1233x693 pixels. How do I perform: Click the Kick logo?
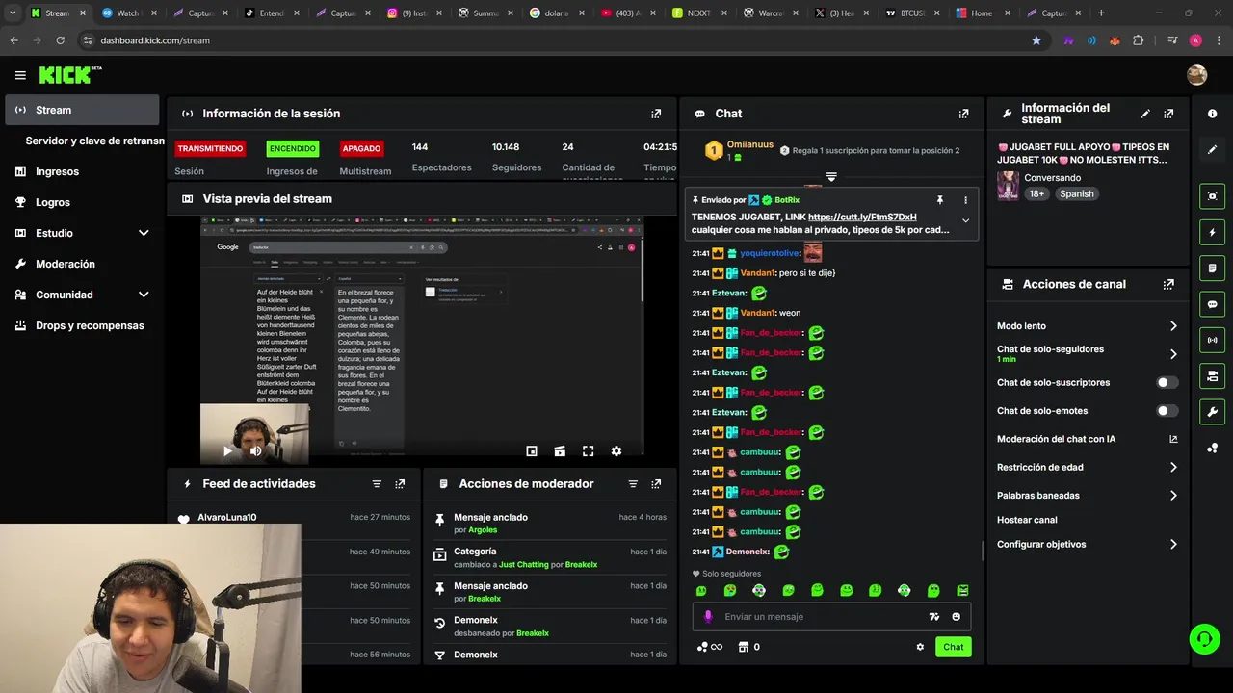click(x=69, y=75)
